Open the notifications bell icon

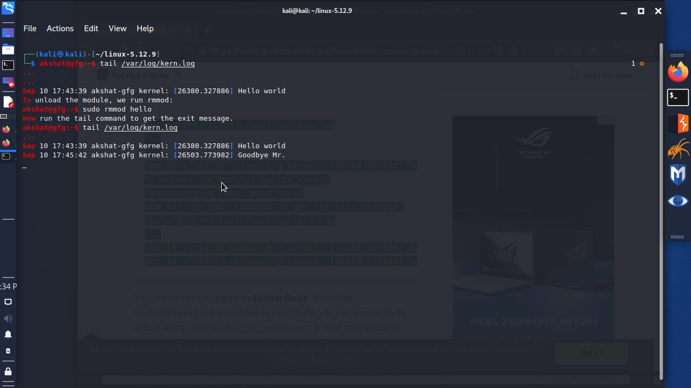(8, 335)
